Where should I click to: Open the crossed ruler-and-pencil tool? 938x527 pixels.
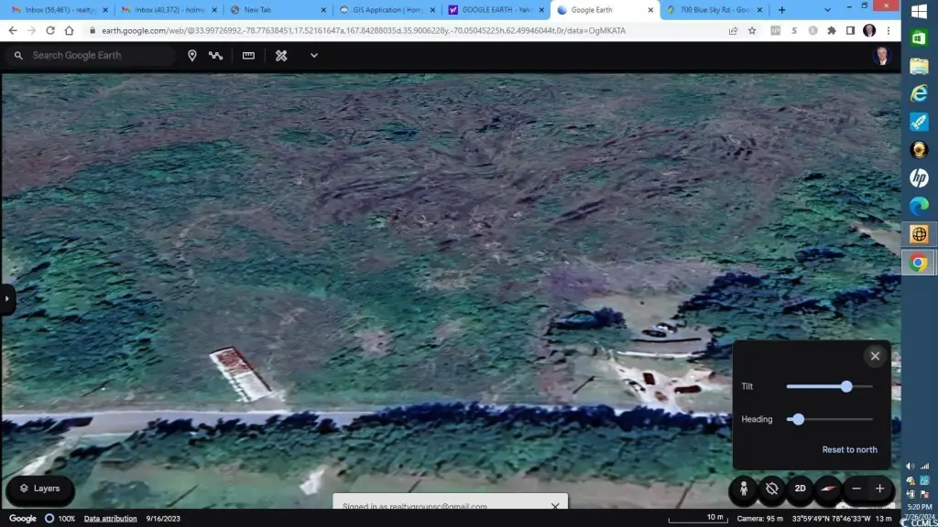[281, 56]
